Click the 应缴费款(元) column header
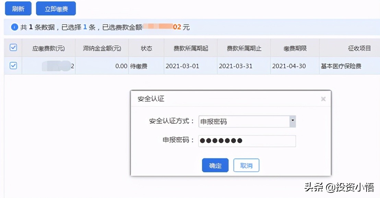Image resolution: width=380 pixels, height=198 pixels. coord(48,48)
